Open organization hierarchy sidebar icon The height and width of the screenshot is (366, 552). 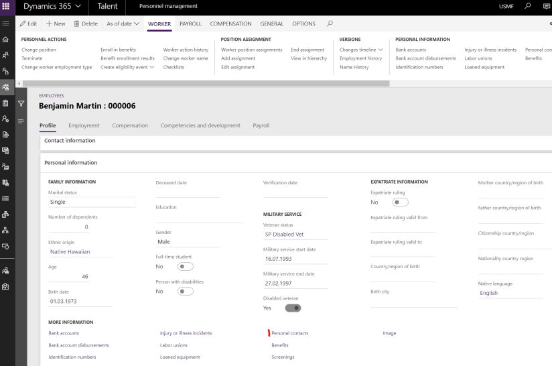(x=5, y=231)
